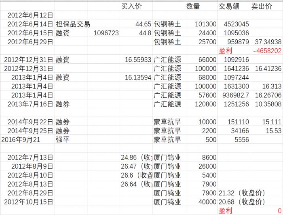283x215 pixels.
Task: Select the sell price cell 10.35808
Action: [266, 104]
